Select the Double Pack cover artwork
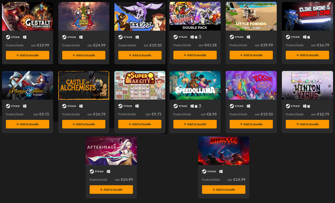Viewport: 335px width, 203px height. (195, 16)
